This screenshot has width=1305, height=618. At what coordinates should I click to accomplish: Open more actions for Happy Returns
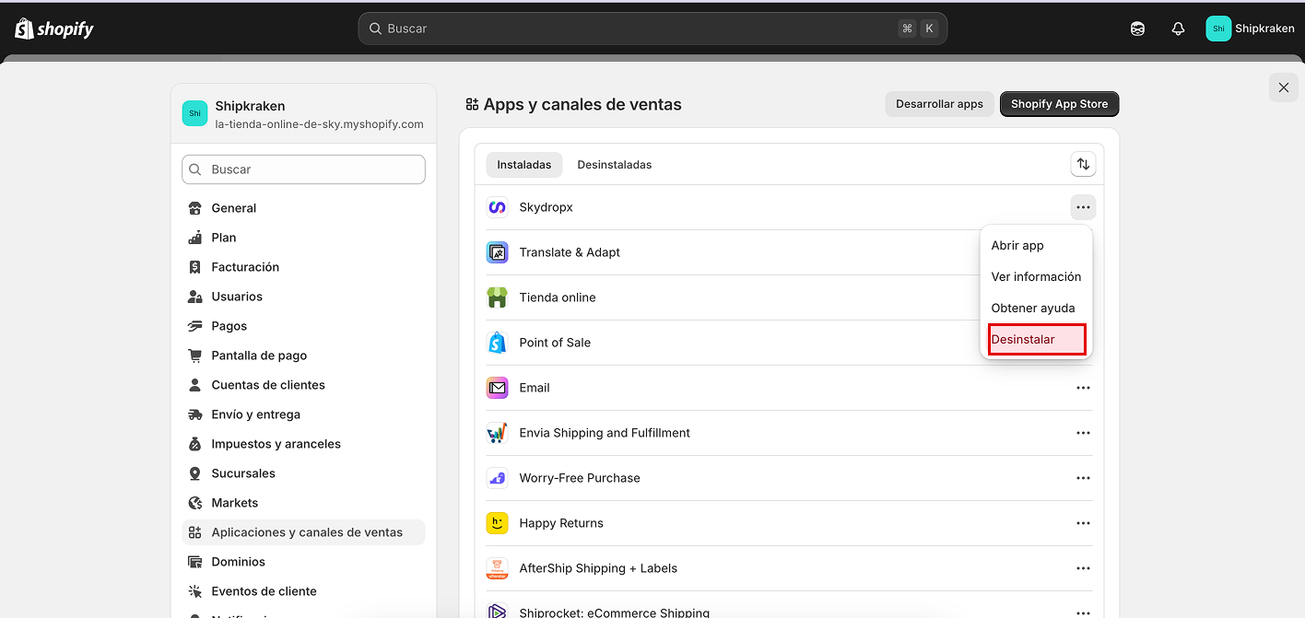point(1083,523)
